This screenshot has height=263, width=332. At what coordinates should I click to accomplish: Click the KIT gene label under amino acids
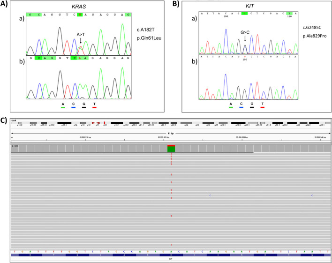(171, 259)
